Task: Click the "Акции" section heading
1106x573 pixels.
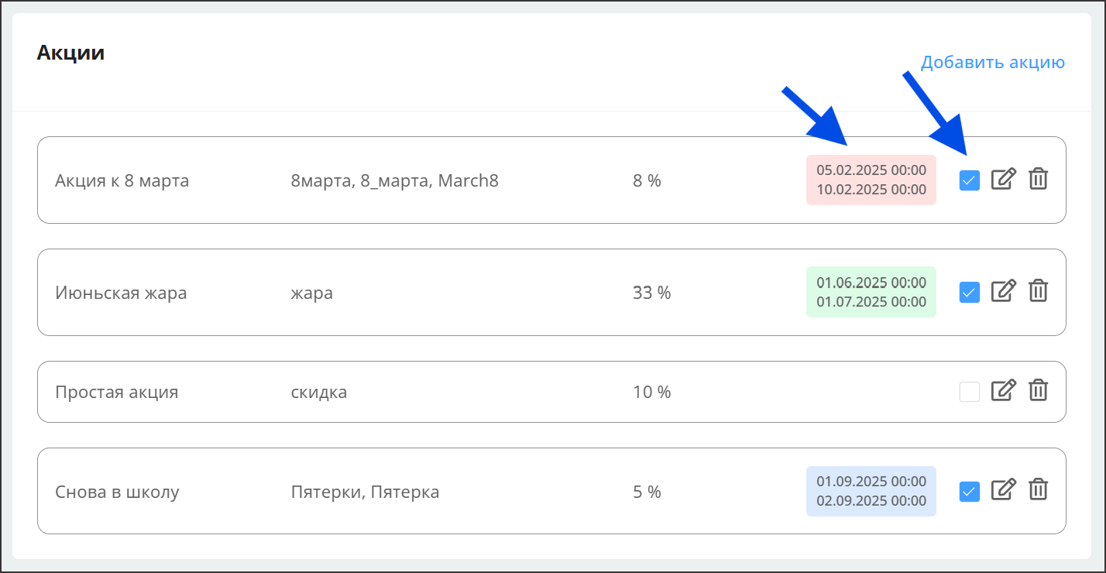Action: point(70,53)
